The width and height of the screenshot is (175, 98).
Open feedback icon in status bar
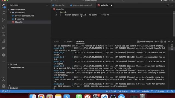pos(167,91)
